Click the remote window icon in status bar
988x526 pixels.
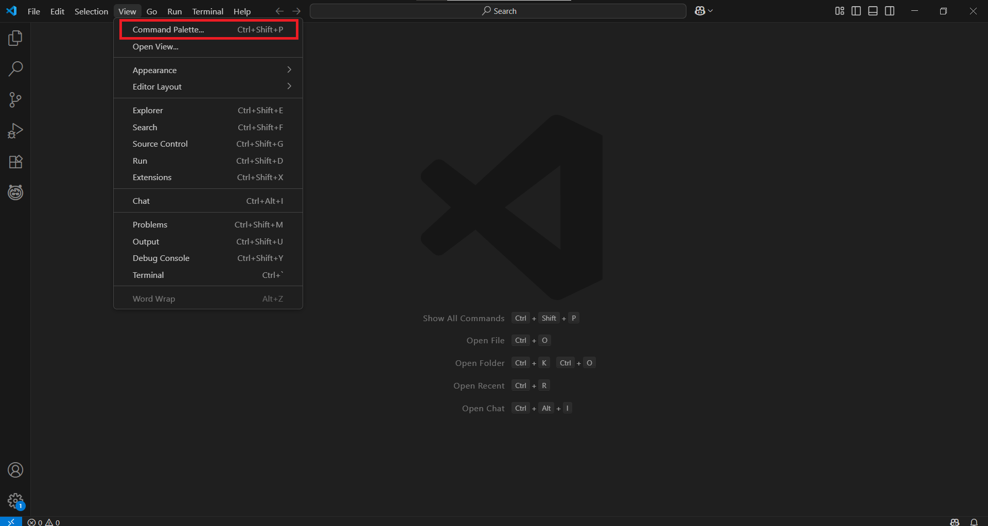point(11,521)
